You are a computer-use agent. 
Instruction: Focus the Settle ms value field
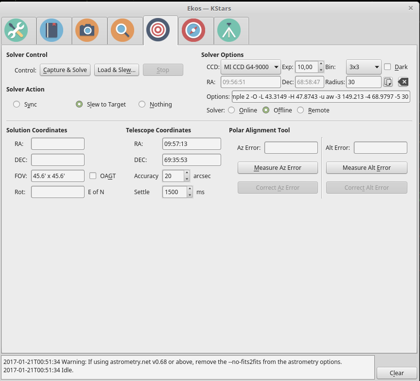175,192
